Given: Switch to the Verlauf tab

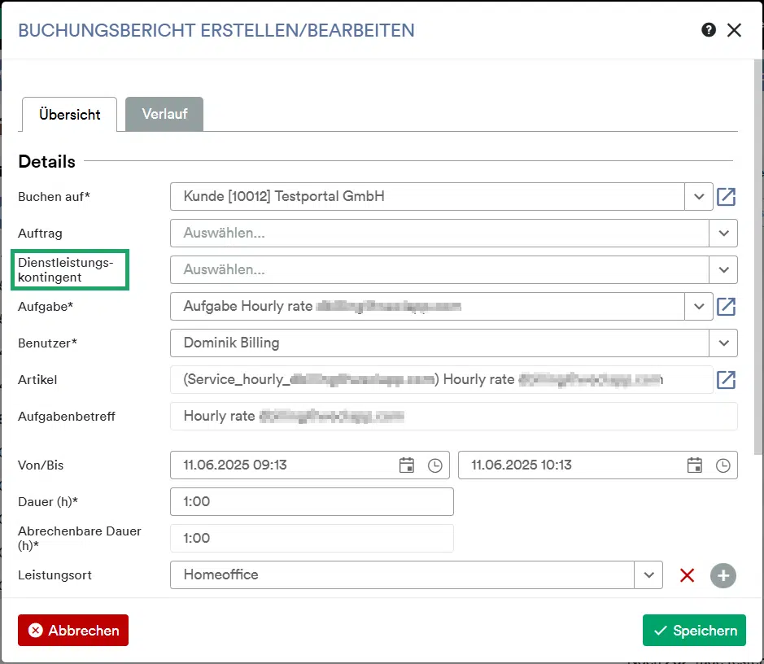Looking at the screenshot, I should pyautogui.click(x=164, y=114).
